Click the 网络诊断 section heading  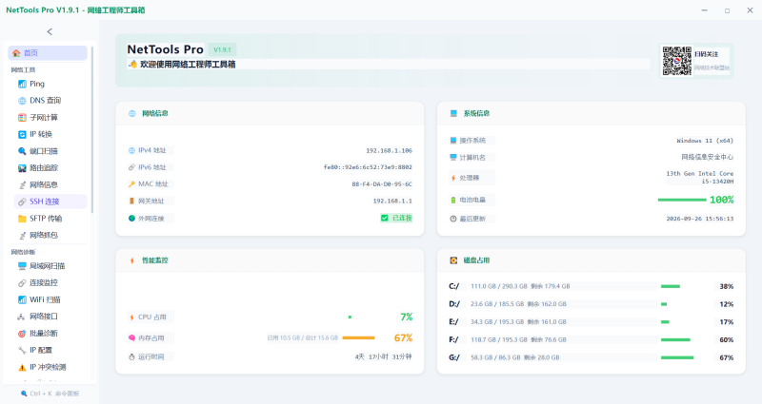click(23, 252)
